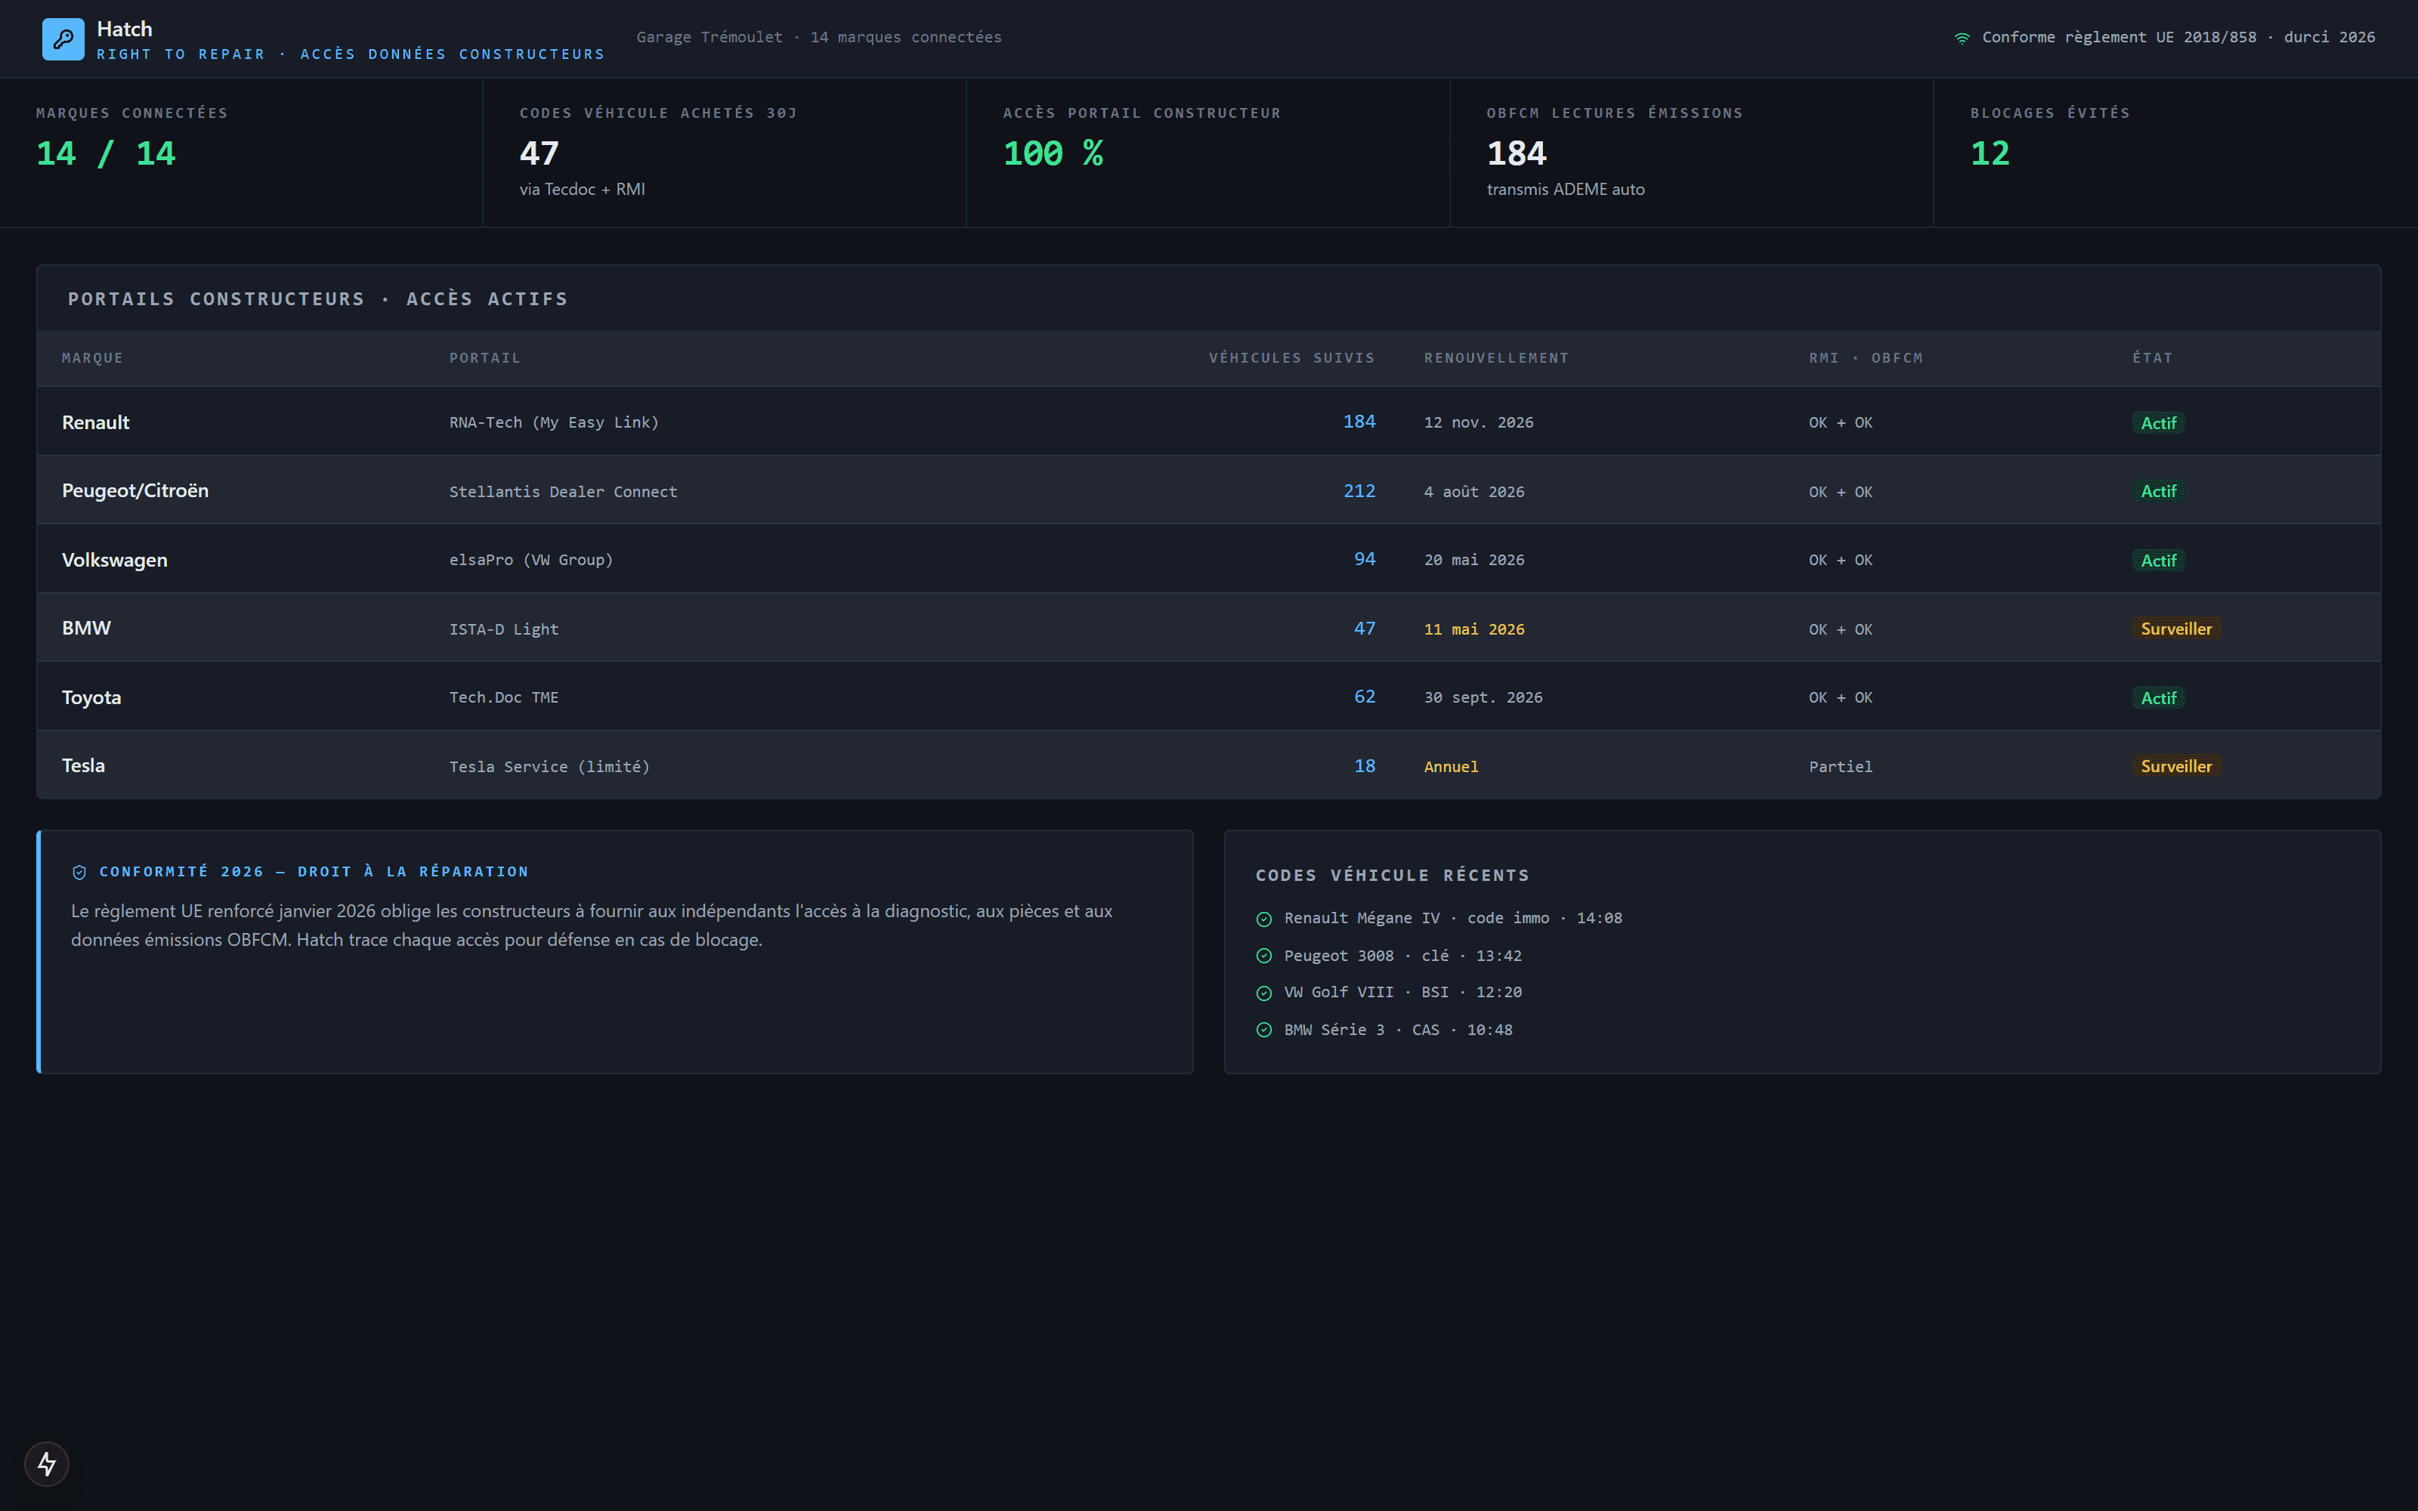Click the Tech.Doc TME portal
The width and height of the screenshot is (2418, 1511).
(503, 697)
